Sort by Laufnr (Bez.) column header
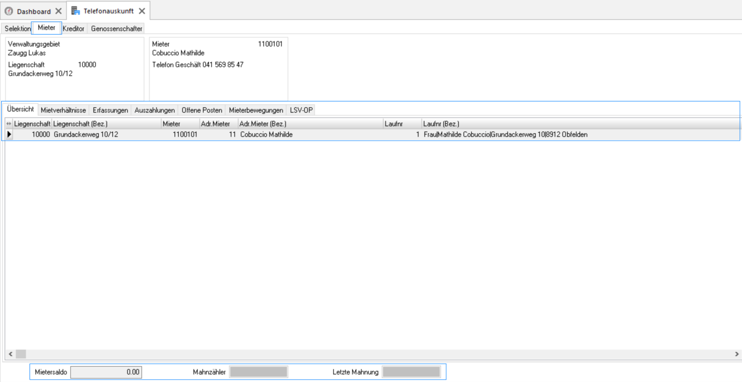 pos(581,124)
